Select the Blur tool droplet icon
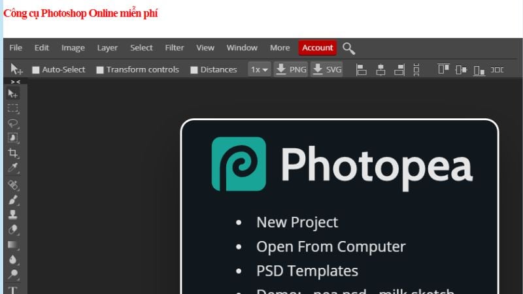Viewport: 523px width, 294px height. 12,259
